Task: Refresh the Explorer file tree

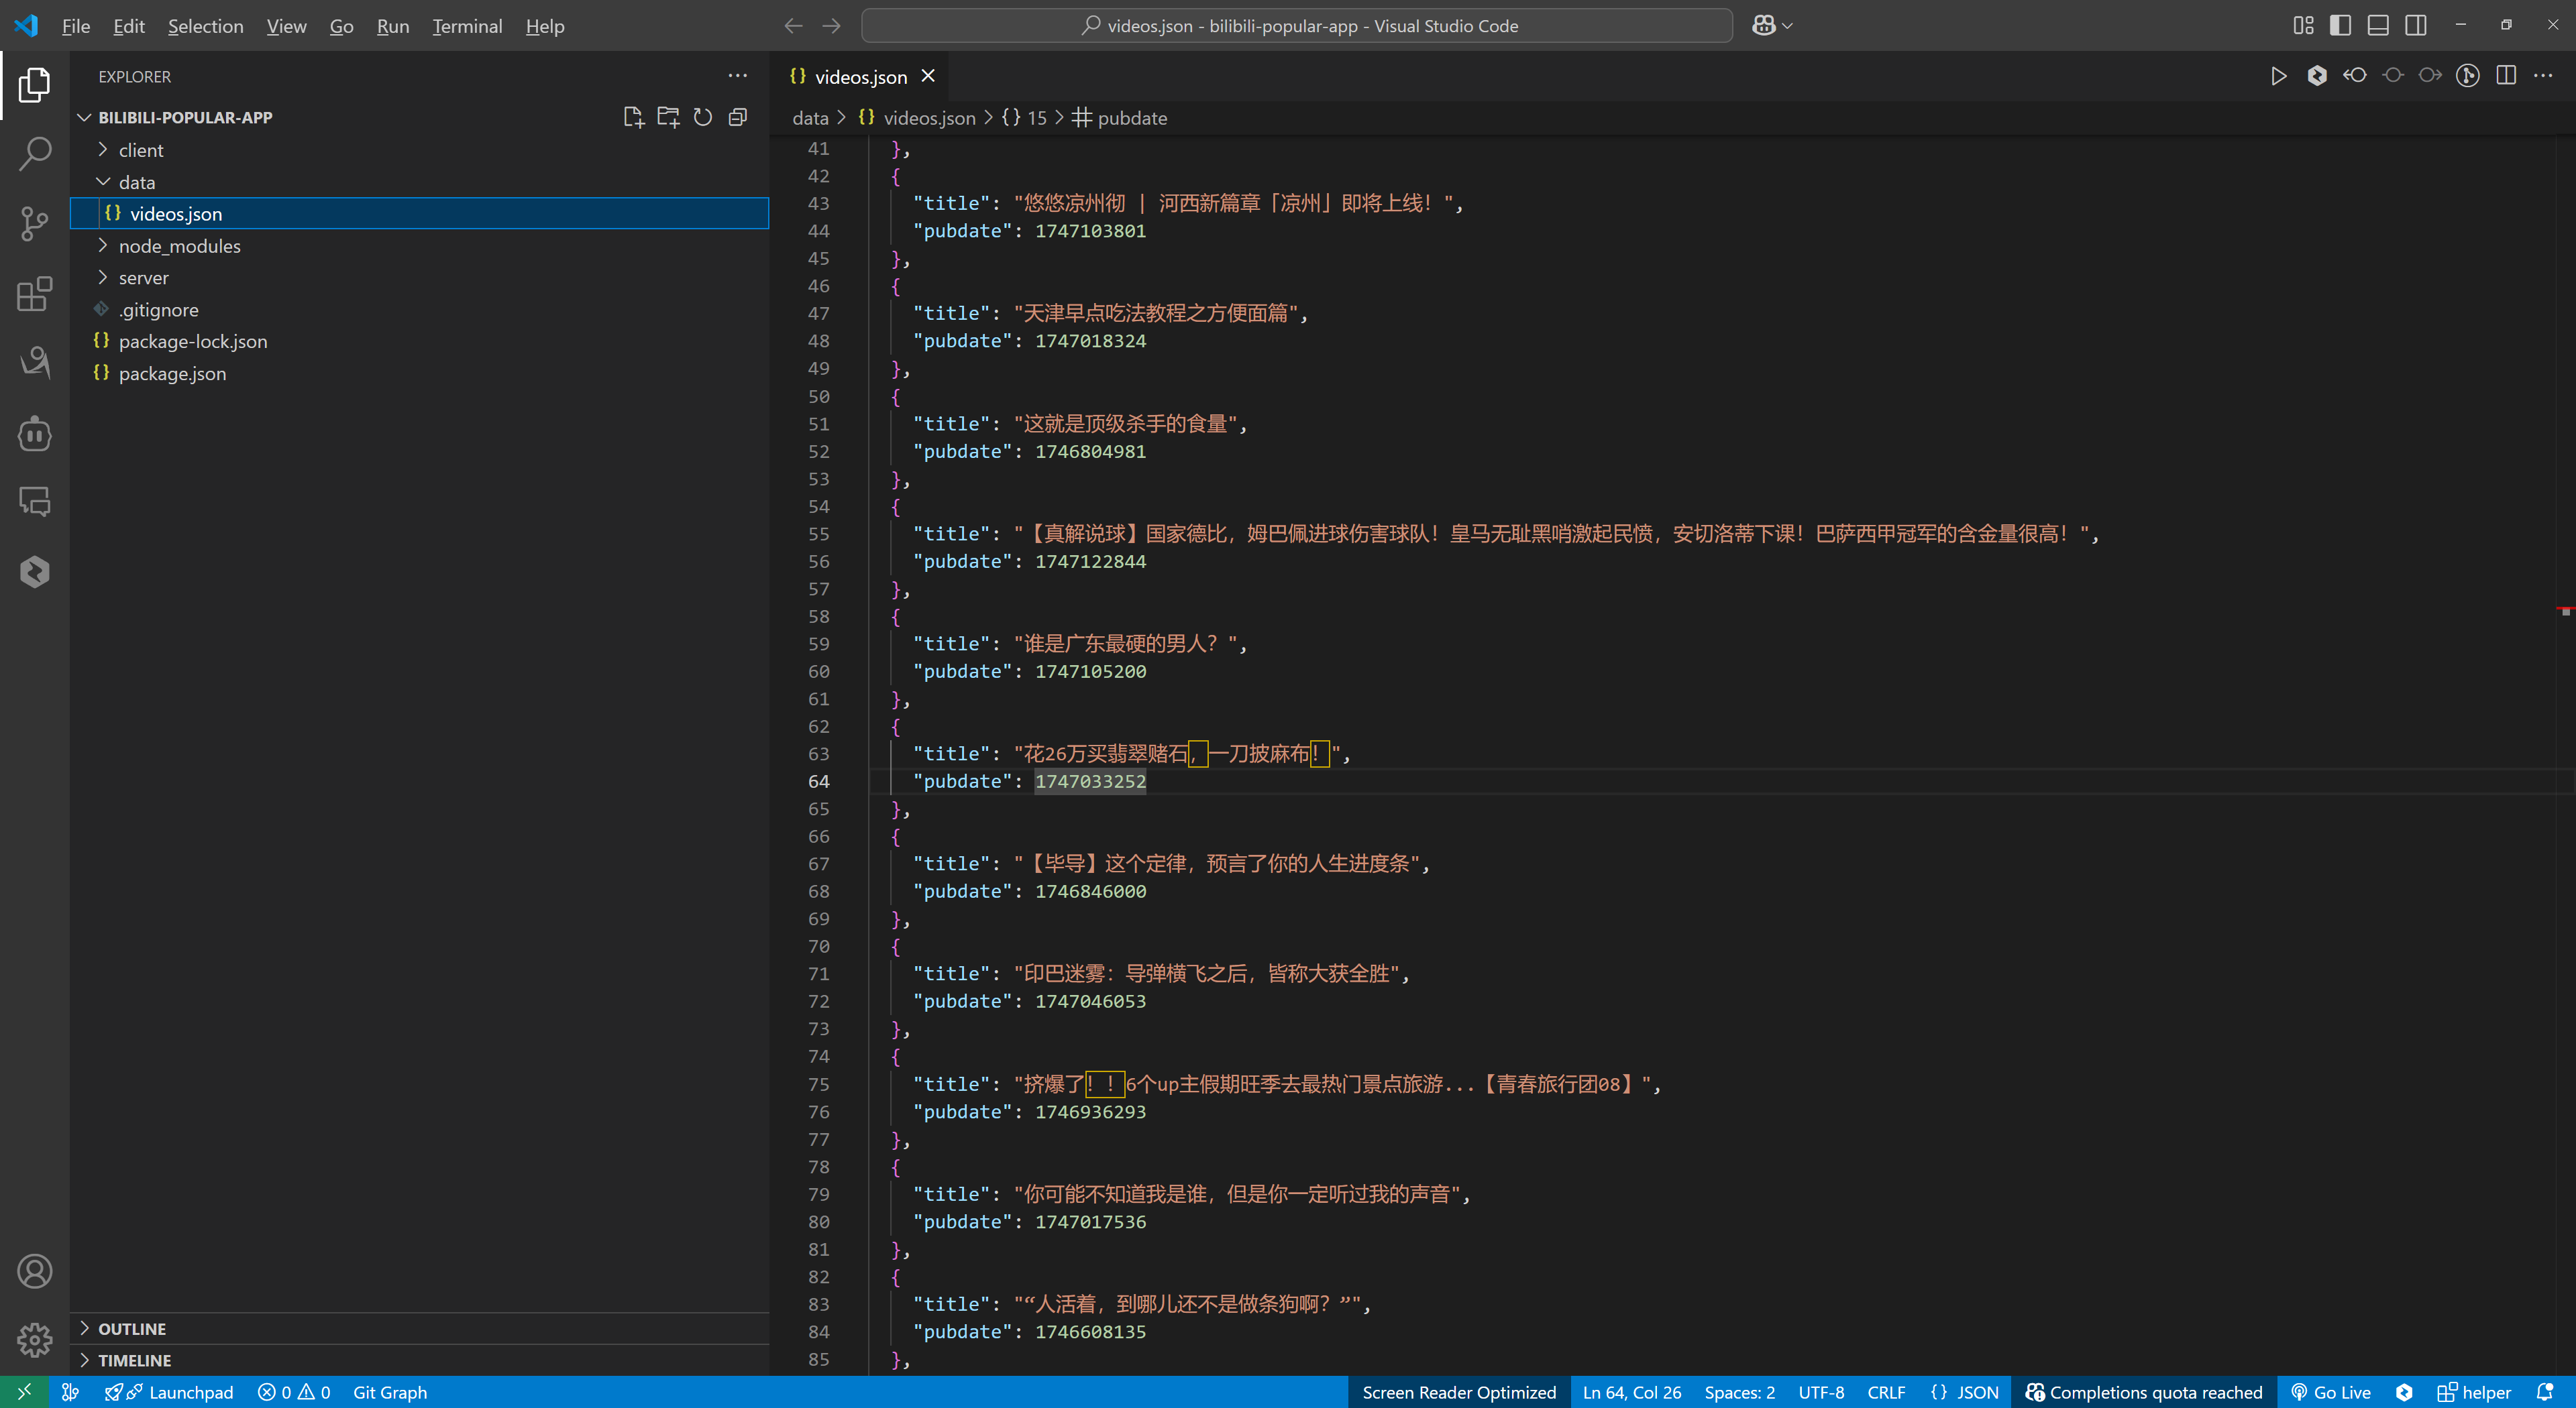Action: coord(703,117)
